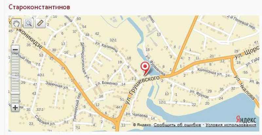Click the © Яндекс copyright text
This screenshot has width=262, height=135.
click(x=142, y=125)
